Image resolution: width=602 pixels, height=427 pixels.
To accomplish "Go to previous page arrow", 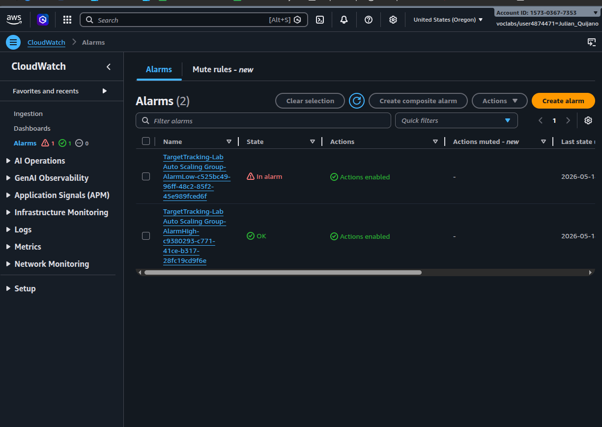I will 541,120.
